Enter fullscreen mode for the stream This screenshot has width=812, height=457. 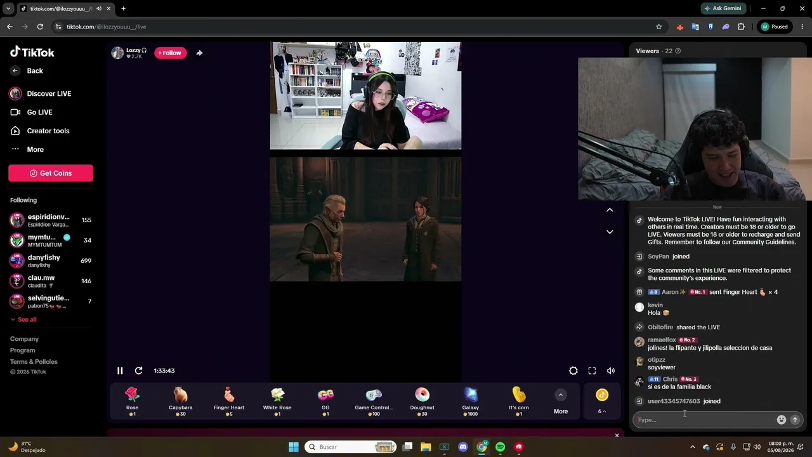pos(592,371)
